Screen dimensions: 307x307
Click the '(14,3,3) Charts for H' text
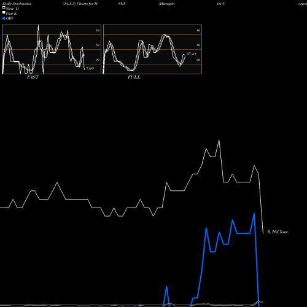(x=80, y=4)
